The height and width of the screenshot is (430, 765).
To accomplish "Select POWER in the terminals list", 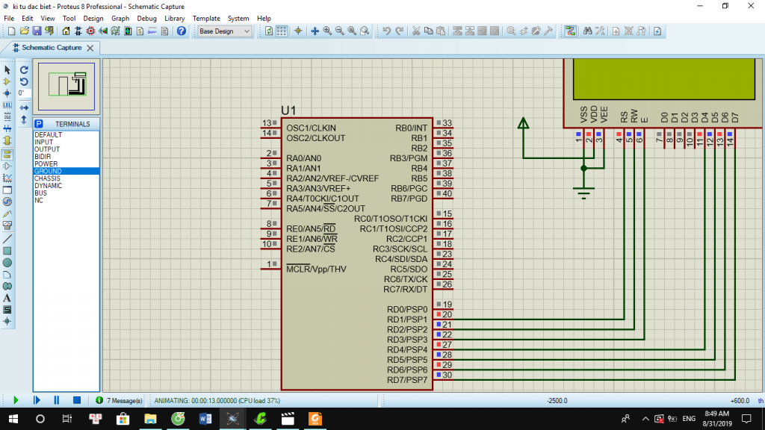I will [46, 163].
